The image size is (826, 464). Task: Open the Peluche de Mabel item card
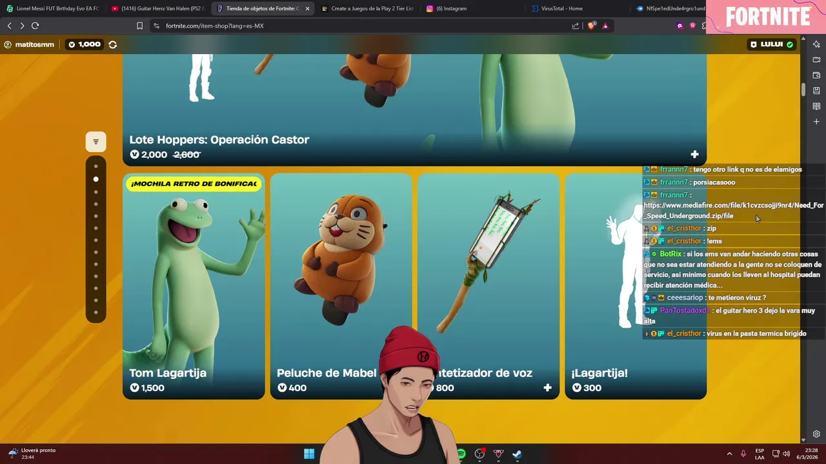click(x=341, y=286)
